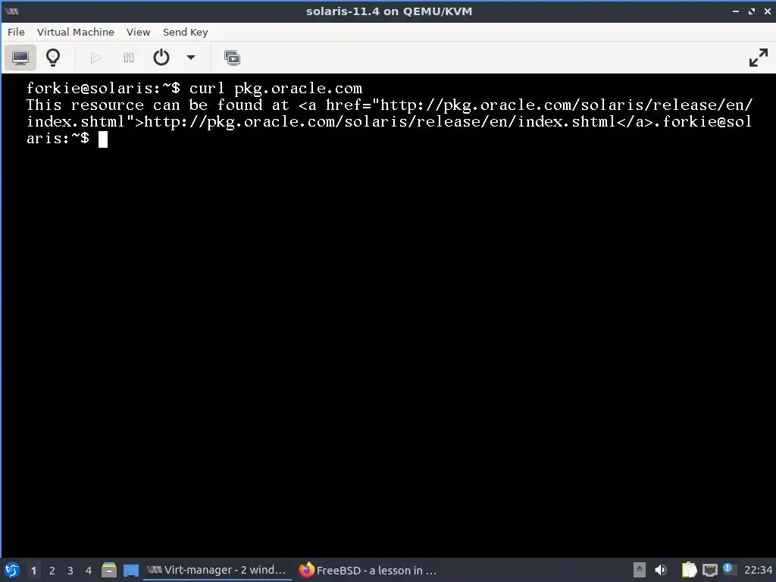
Task: Switch to workspace 2
Action: click(52, 571)
